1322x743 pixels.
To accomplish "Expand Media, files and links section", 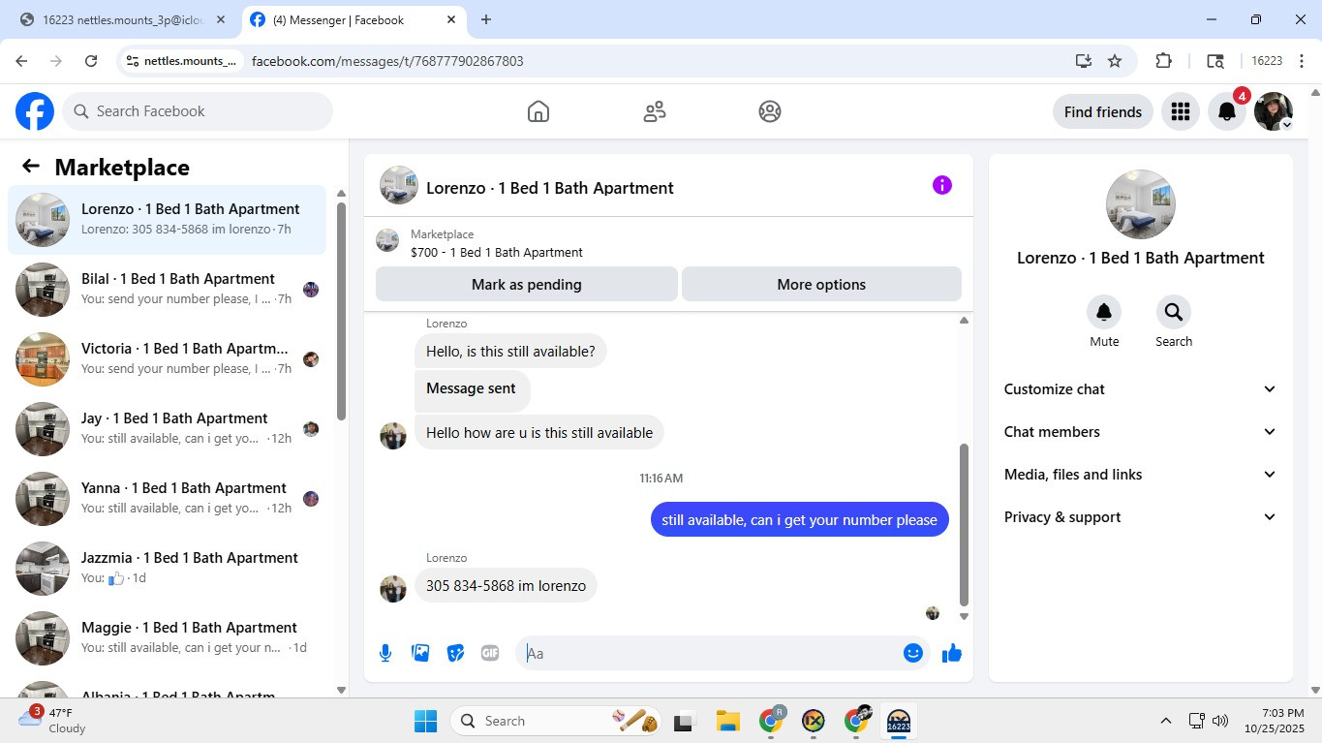I will (x=1140, y=475).
